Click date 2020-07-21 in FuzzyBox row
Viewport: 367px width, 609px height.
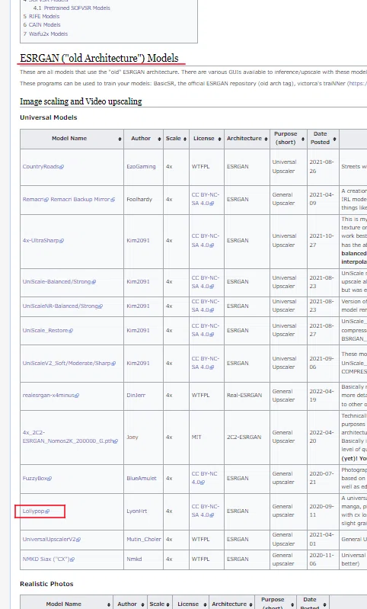[x=321, y=478]
